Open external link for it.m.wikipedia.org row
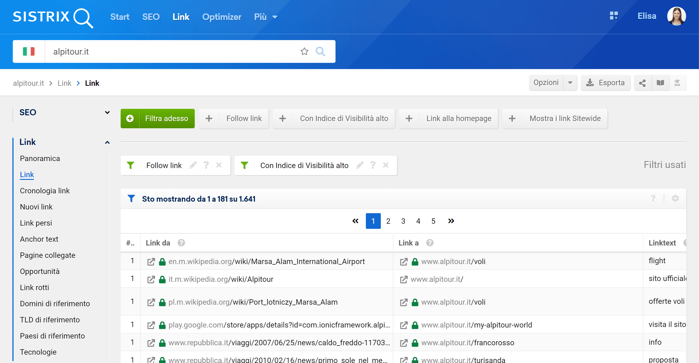Viewport: 699px width, 363px height. point(151,279)
